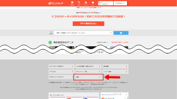The height and width of the screenshot is (99, 177).
Task: Click the info icon in the ツイート widget
Action: pyautogui.click(x=126, y=95)
